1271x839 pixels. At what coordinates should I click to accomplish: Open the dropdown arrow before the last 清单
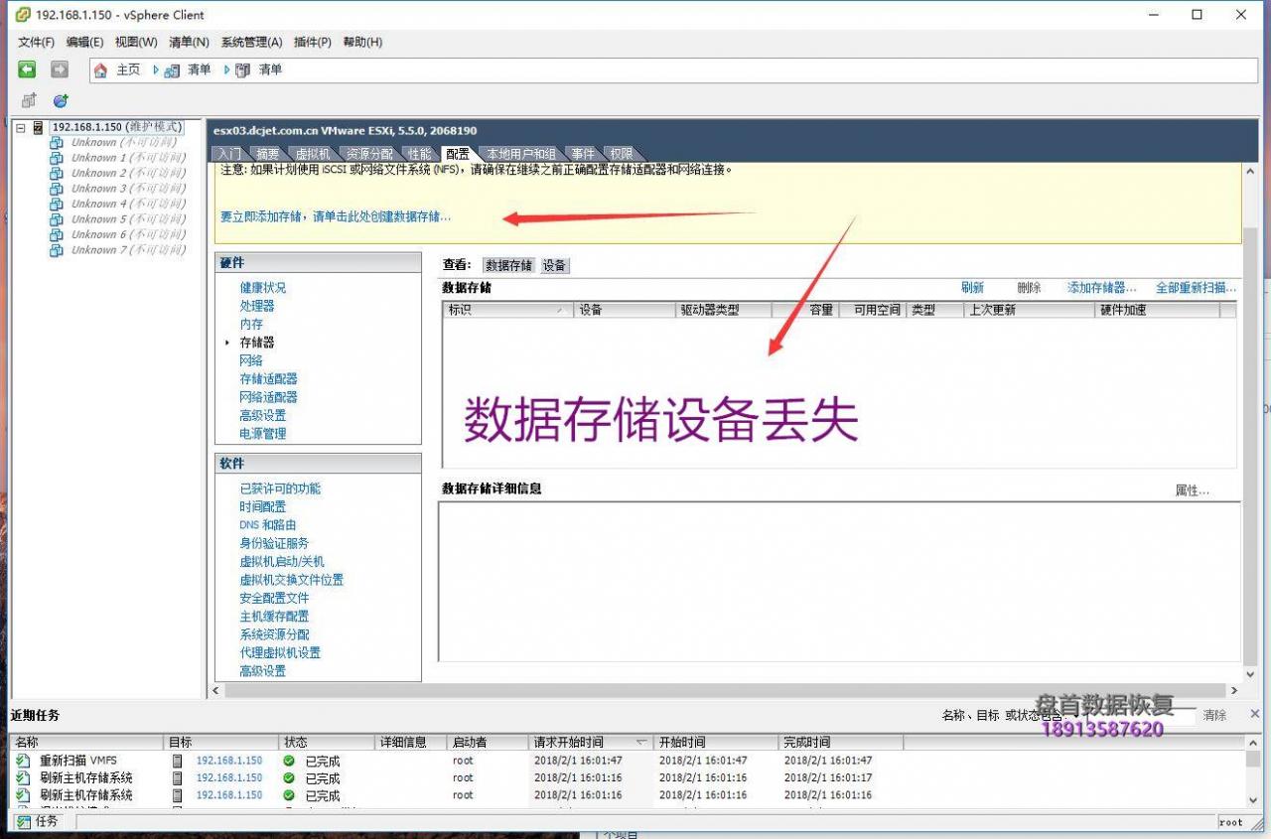click(x=227, y=70)
